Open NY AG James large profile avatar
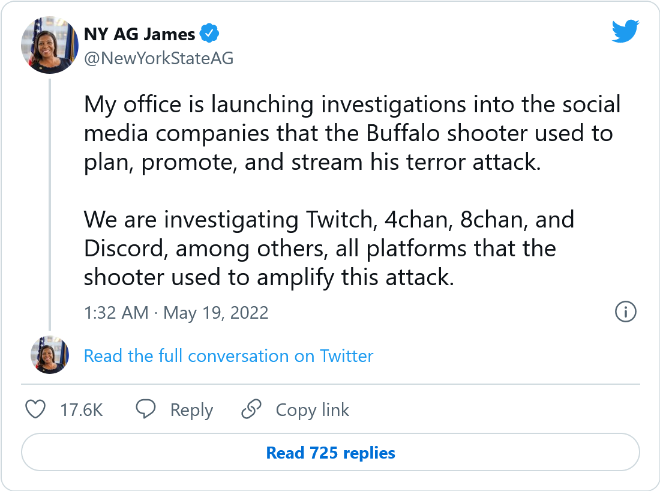Screen dimensions: 660x491 point(50,46)
